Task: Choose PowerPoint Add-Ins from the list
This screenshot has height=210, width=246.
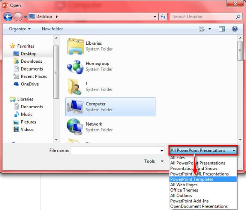Action: pyautogui.click(x=203, y=201)
